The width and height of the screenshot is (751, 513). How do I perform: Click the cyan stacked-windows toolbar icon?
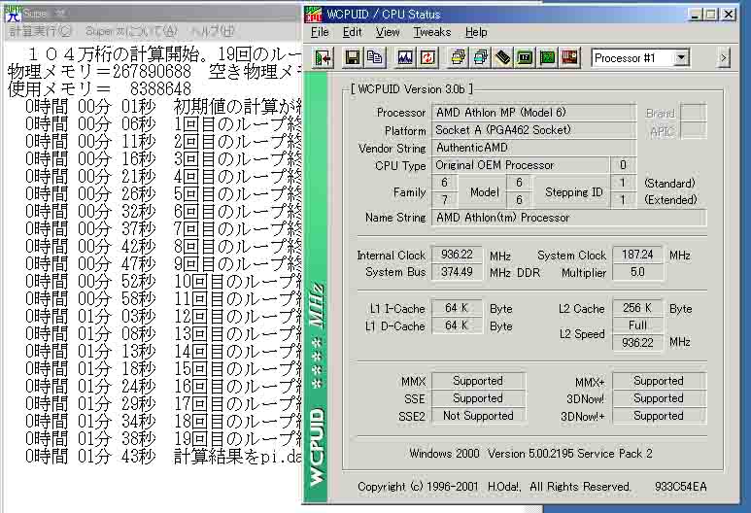point(480,58)
